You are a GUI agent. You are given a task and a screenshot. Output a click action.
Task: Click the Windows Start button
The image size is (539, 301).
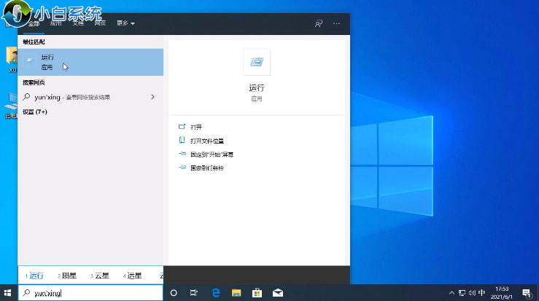[x=8, y=292]
